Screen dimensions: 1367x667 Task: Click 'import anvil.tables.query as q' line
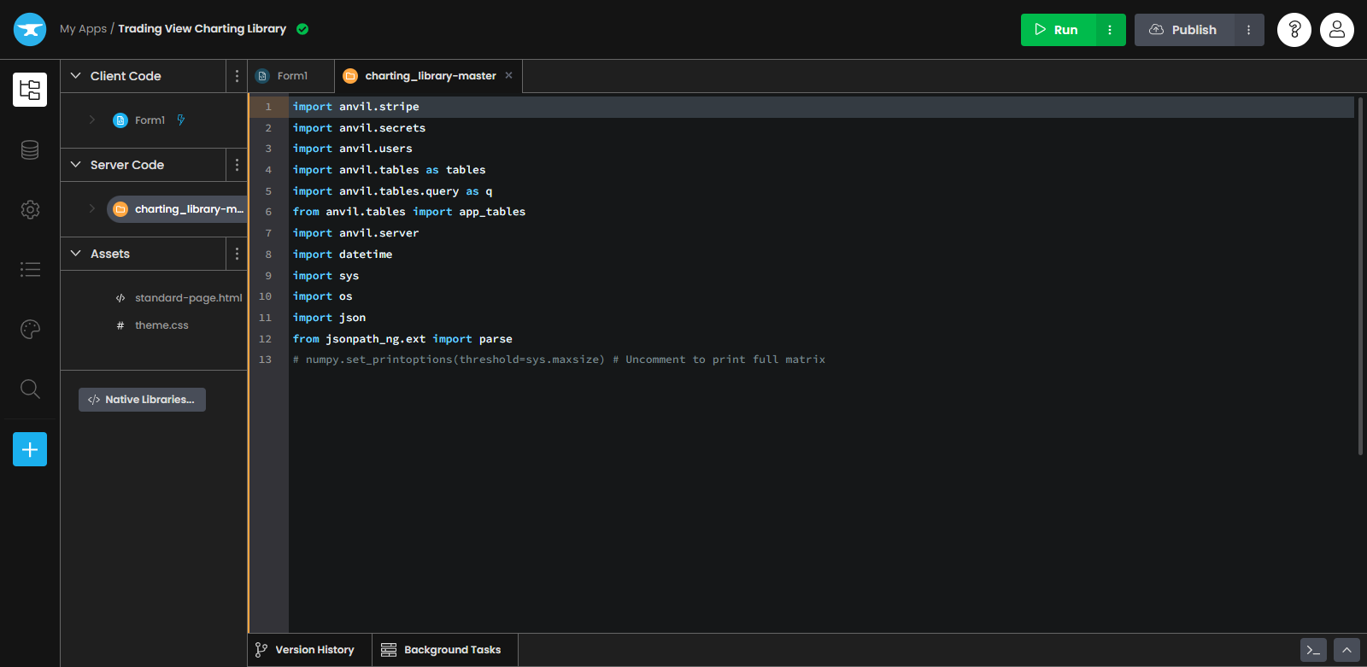(392, 191)
